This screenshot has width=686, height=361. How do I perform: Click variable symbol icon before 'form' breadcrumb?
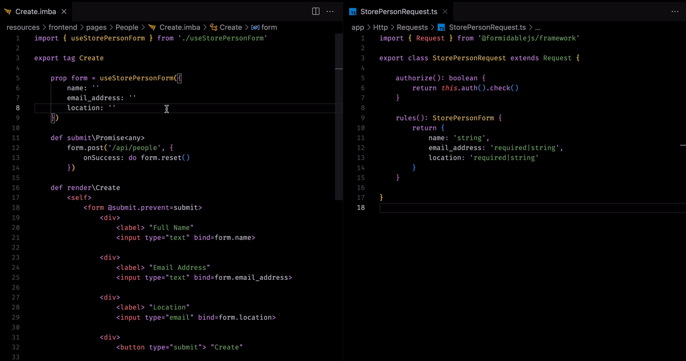[x=255, y=27]
